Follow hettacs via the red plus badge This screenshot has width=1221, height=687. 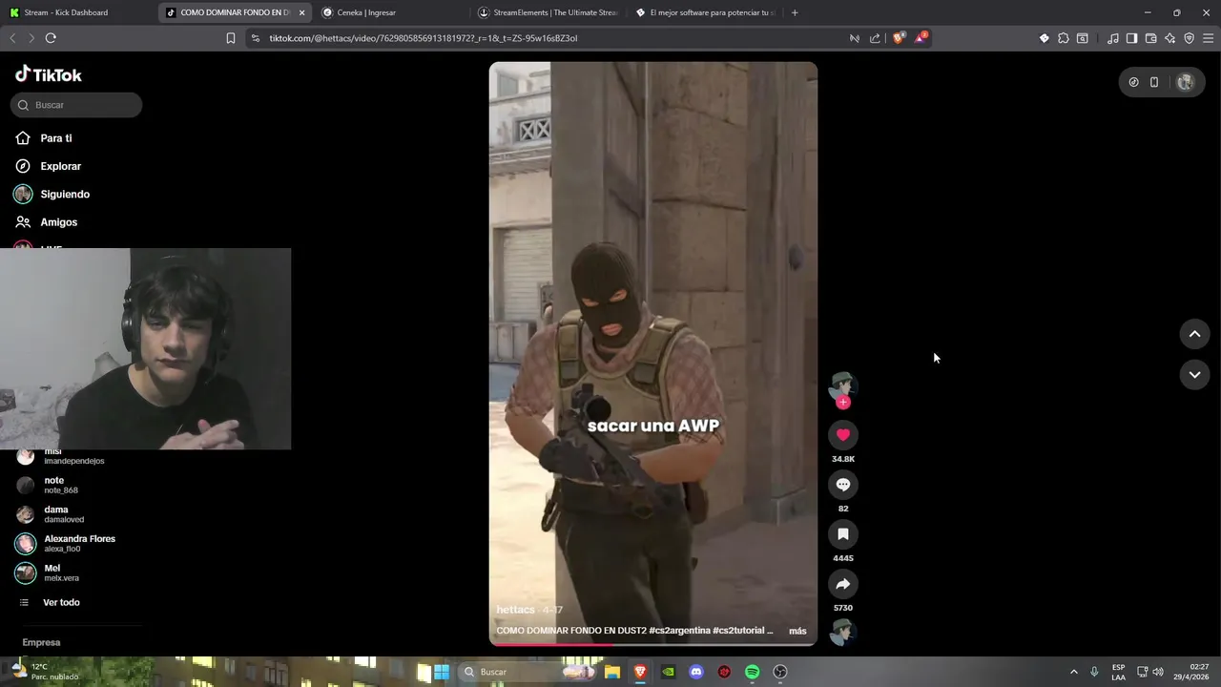842,403
